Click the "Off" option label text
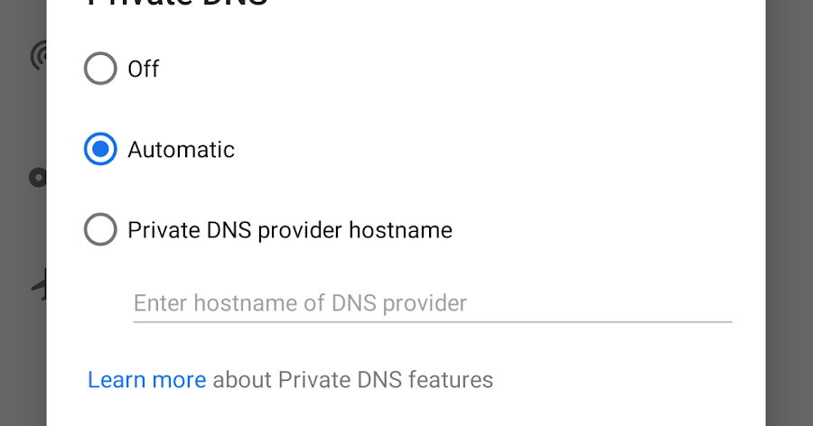Screen dimensions: 813x426 (144, 69)
